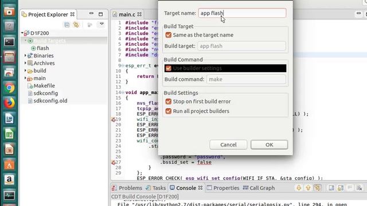The height and width of the screenshot is (206, 367).
Task: Open Ubuntu Software from the dock
Action: pos(9,165)
